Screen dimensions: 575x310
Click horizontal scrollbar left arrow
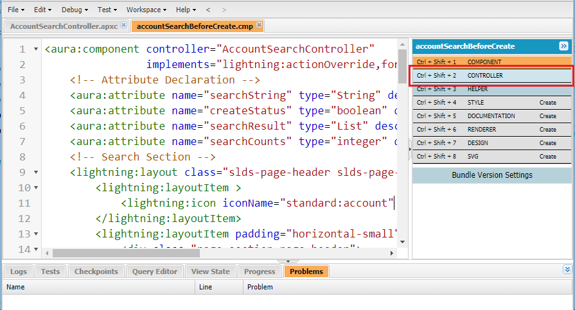47,253
